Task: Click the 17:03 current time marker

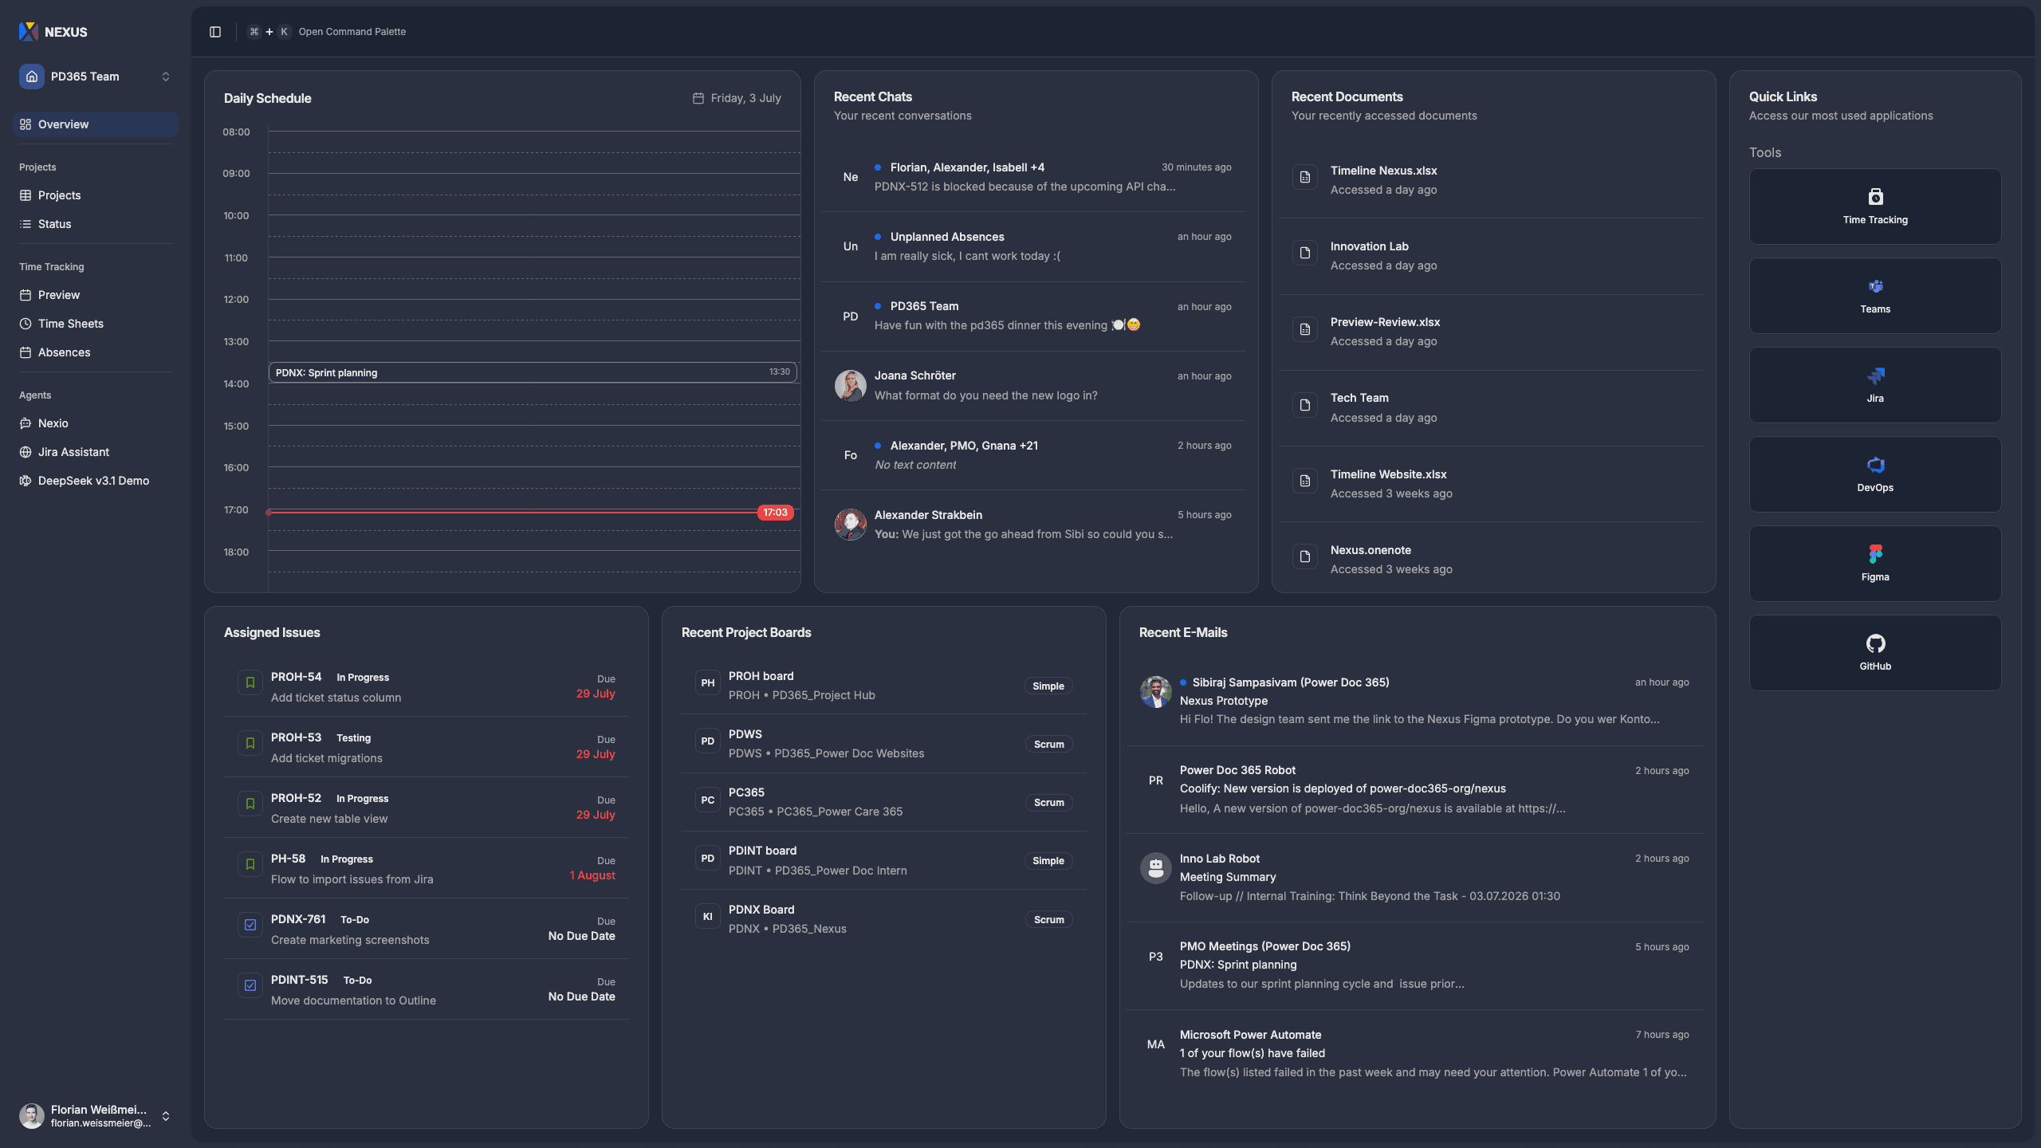Action: (x=775, y=513)
